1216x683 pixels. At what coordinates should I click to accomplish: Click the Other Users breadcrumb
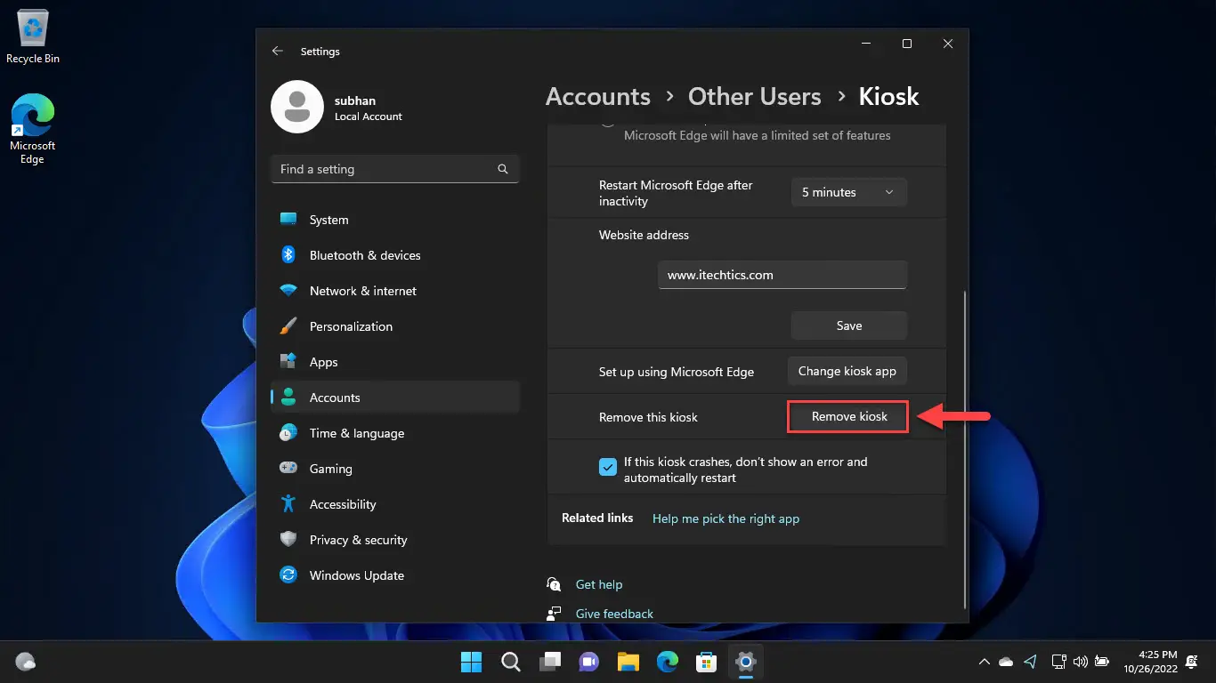tap(755, 96)
